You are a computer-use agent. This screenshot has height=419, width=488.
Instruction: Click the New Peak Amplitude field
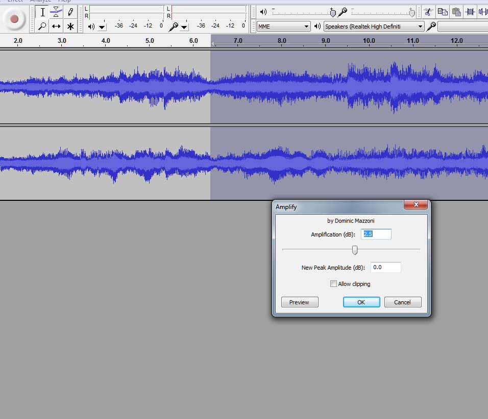click(385, 267)
